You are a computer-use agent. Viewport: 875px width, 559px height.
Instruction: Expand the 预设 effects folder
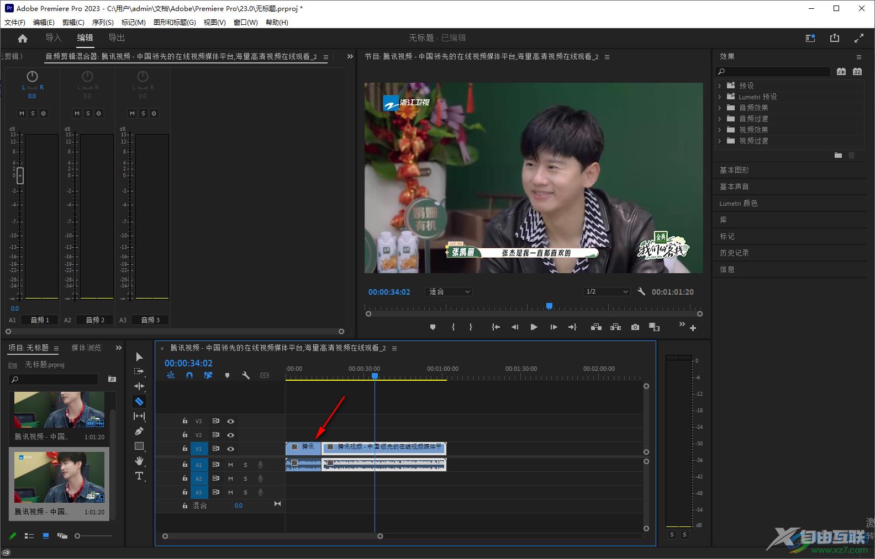(x=719, y=86)
